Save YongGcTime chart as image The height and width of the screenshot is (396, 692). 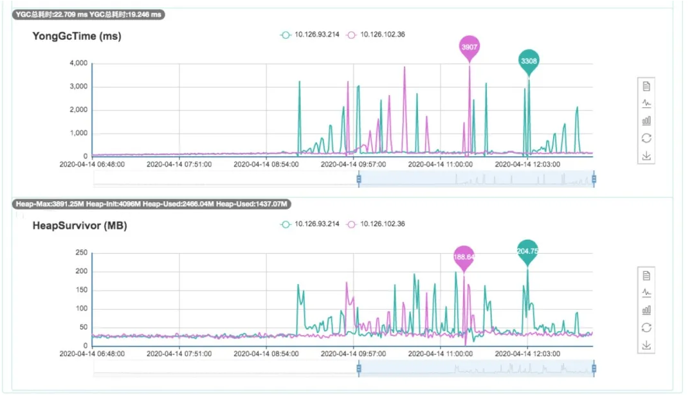tap(646, 156)
